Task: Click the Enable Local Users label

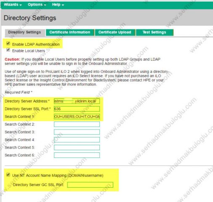Action: click(x=29, y=51)
